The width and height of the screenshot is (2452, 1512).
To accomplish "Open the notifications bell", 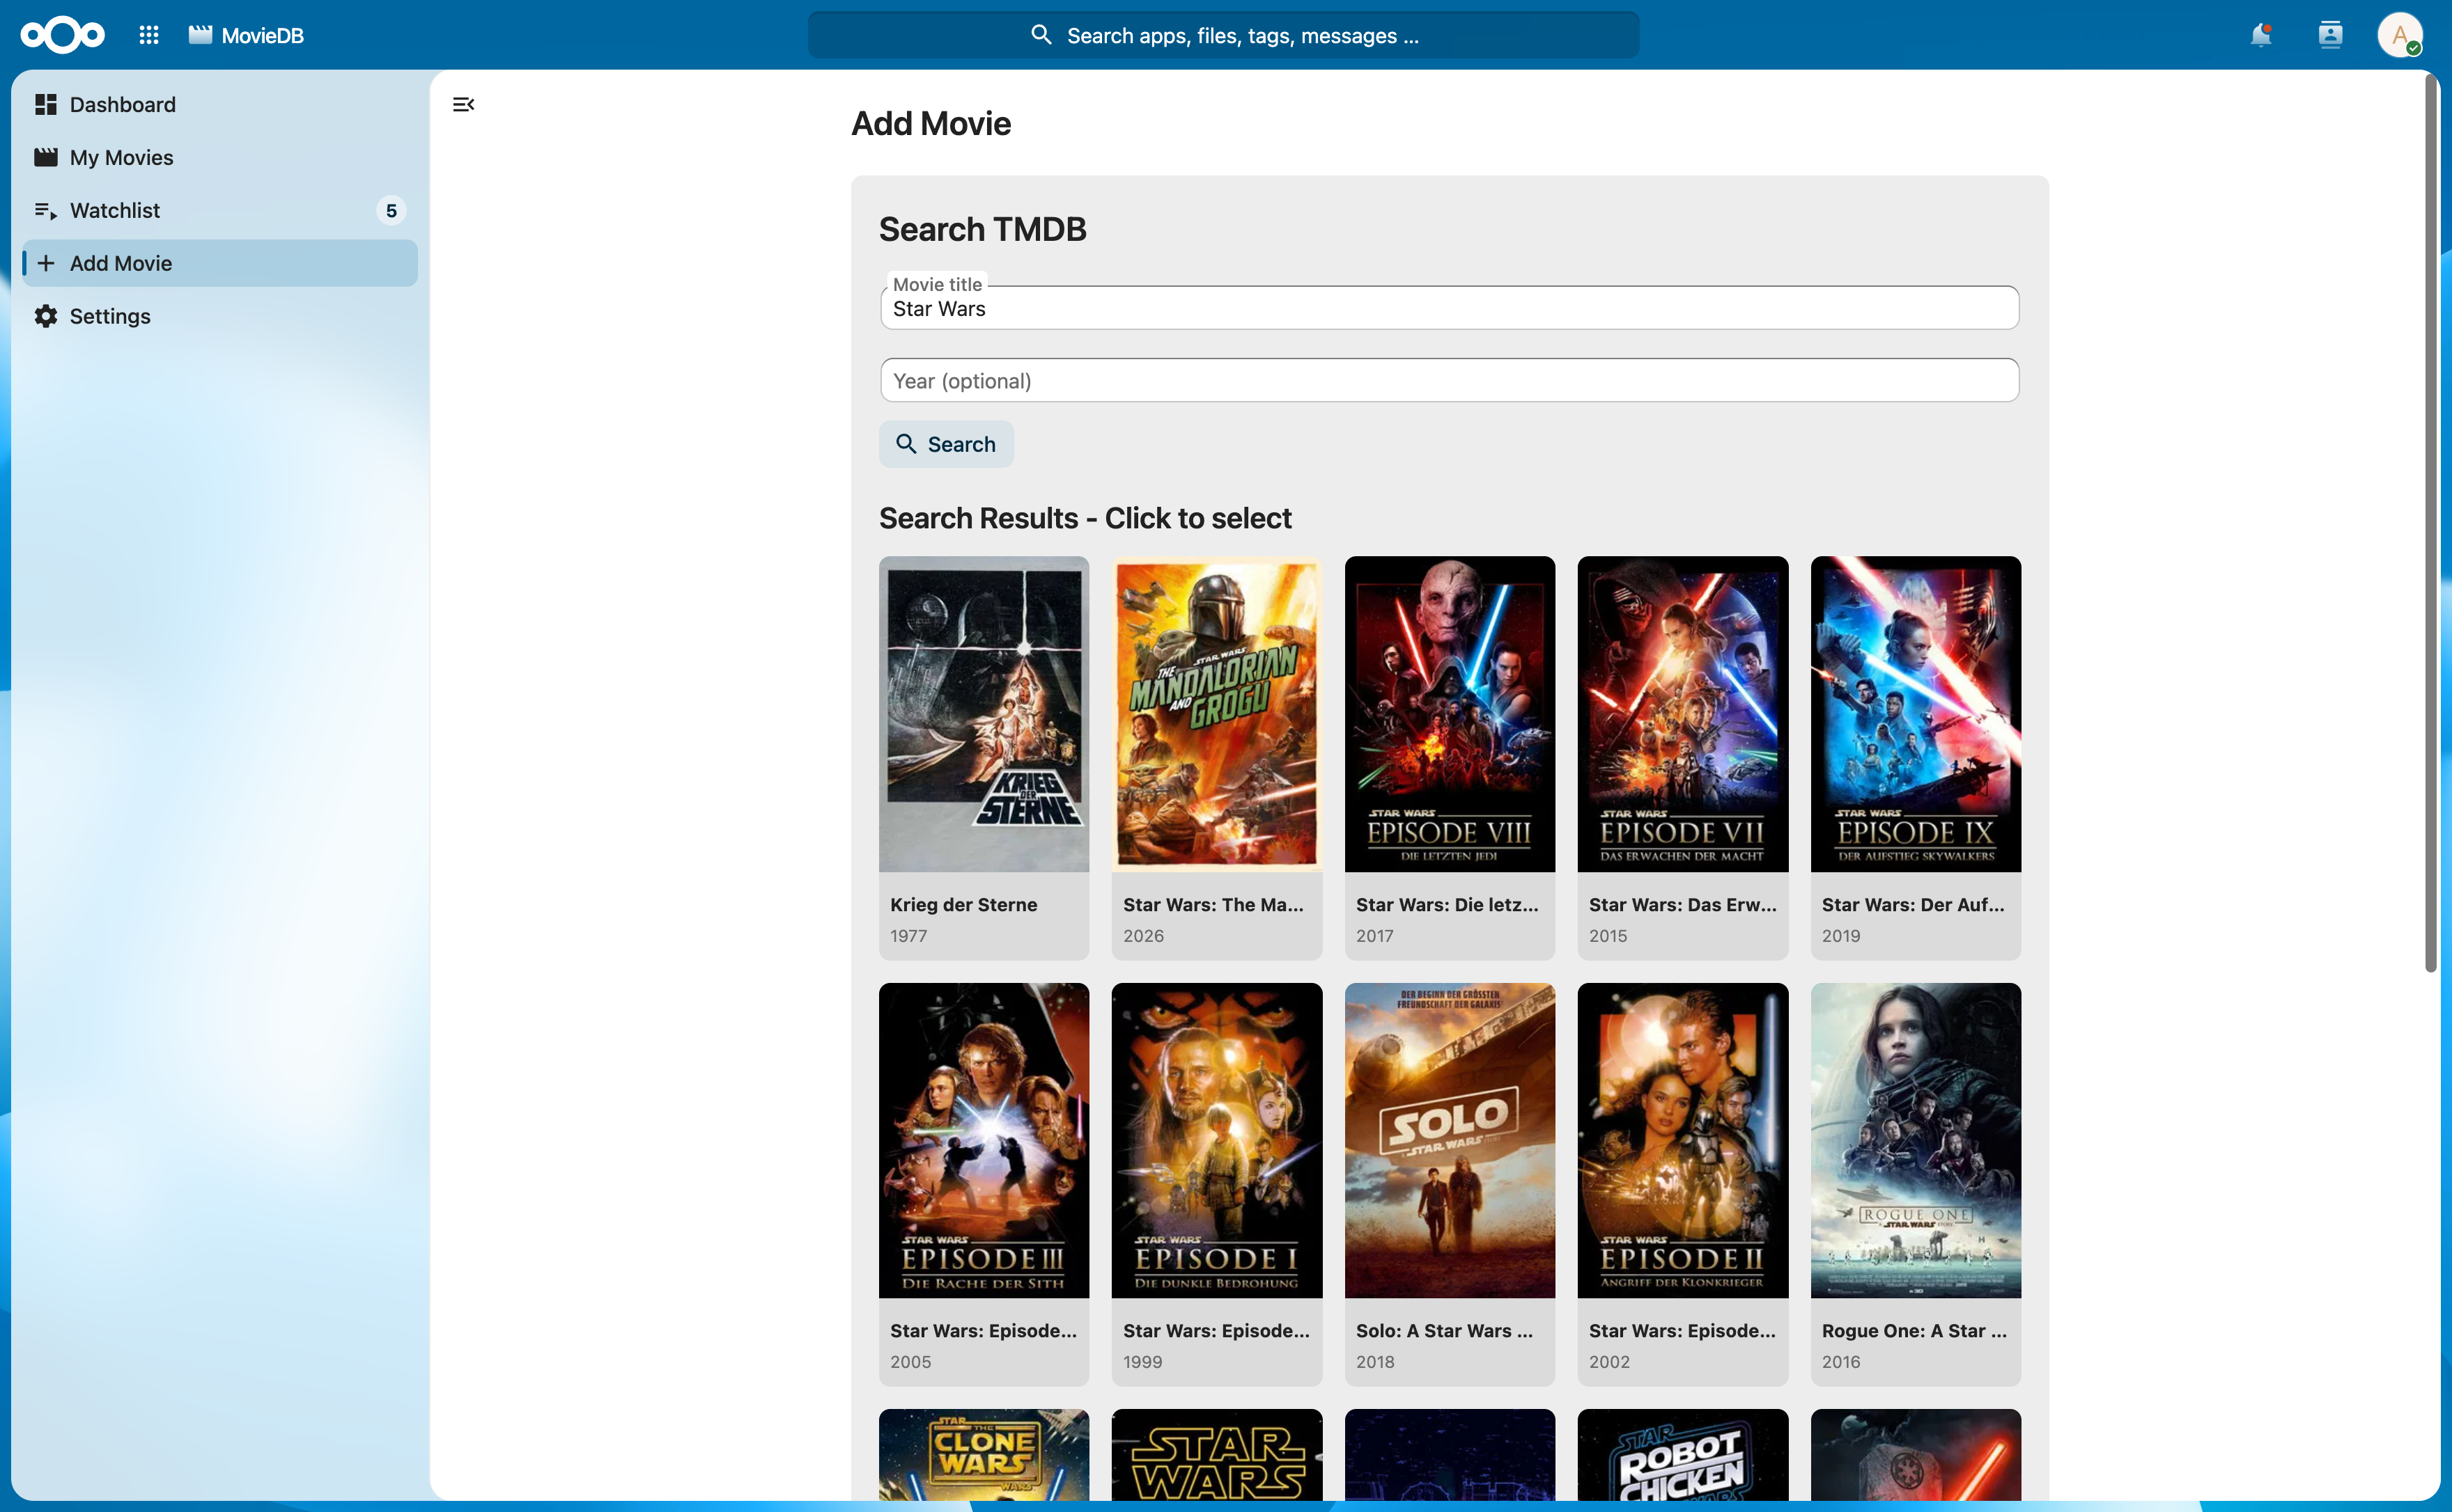I will [x=2260, y=35].
